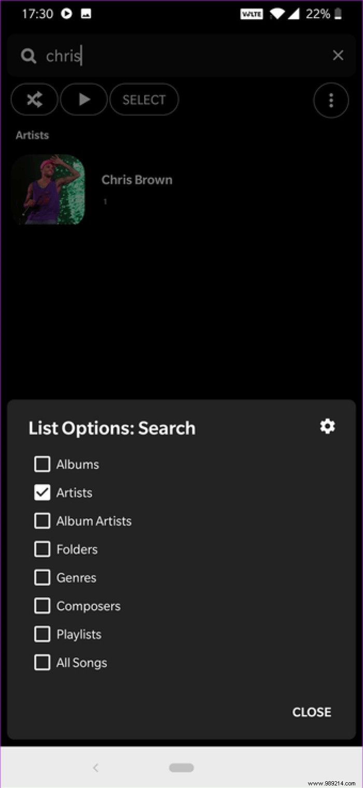Check the Folders option
This screenshot has height=788, width=363.
pyautogui.click(x=42, y=549)
